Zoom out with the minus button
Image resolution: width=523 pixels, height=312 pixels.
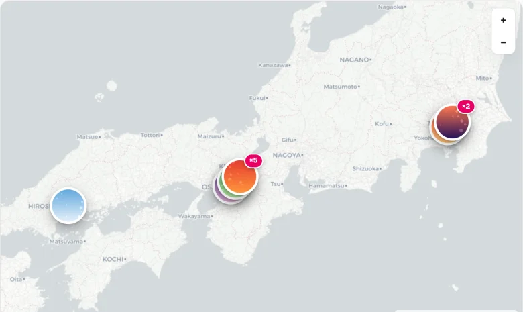click(x=503, y=42)
